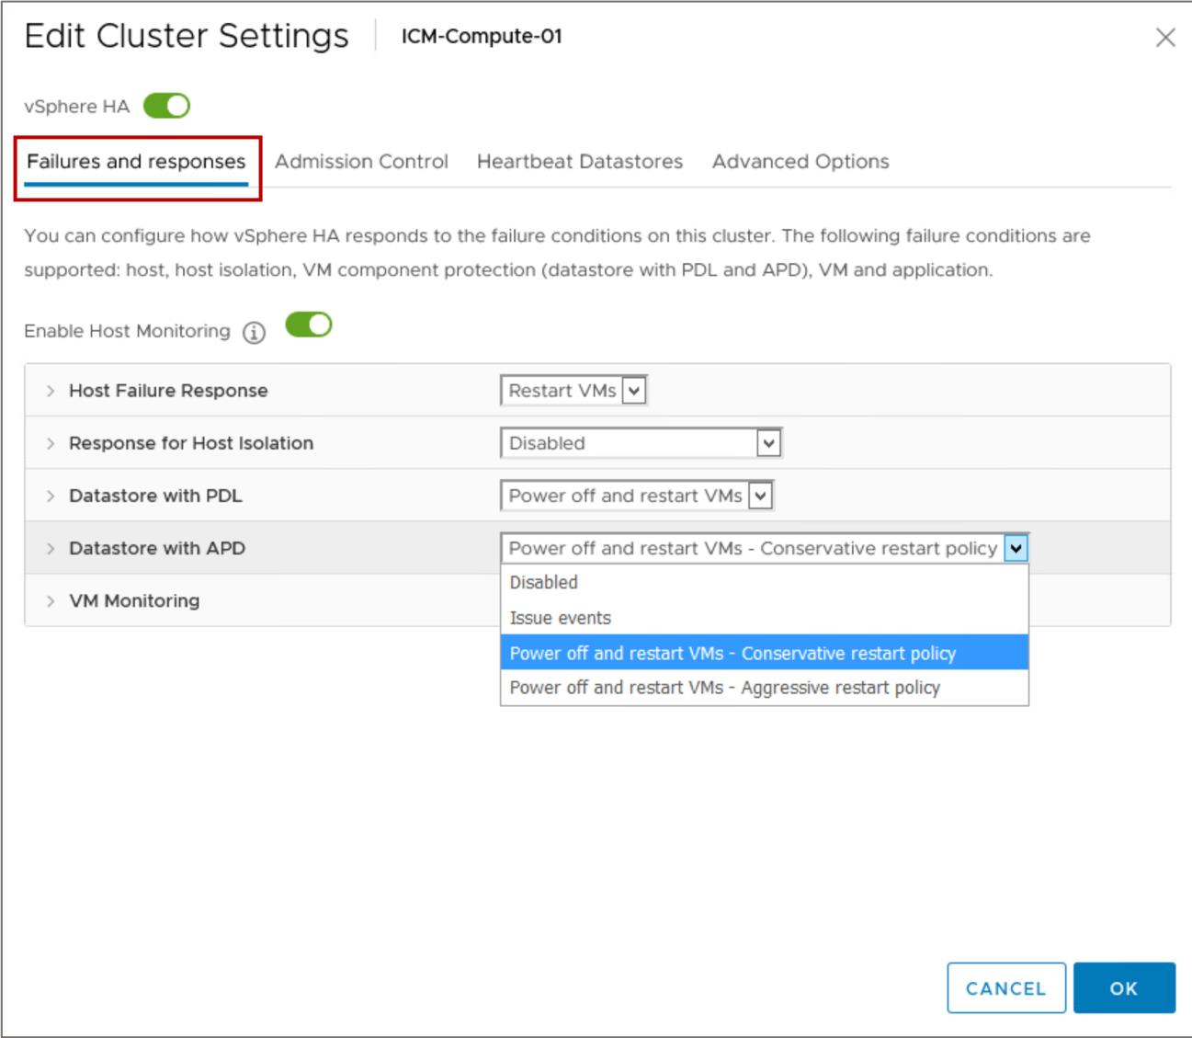Close the Edit Cluster Settings dialog
1192x1038 pixels.
pyautogui.click(x=1165, y=38)
